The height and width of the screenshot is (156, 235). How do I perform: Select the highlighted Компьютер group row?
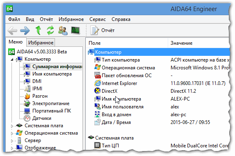click(x=159, y=52)
